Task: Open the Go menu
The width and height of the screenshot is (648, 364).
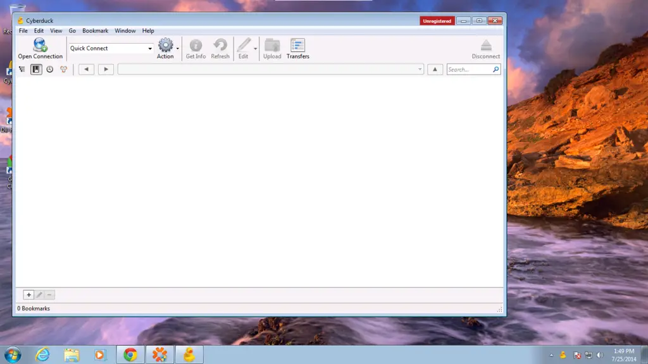Action: point(72,30)
